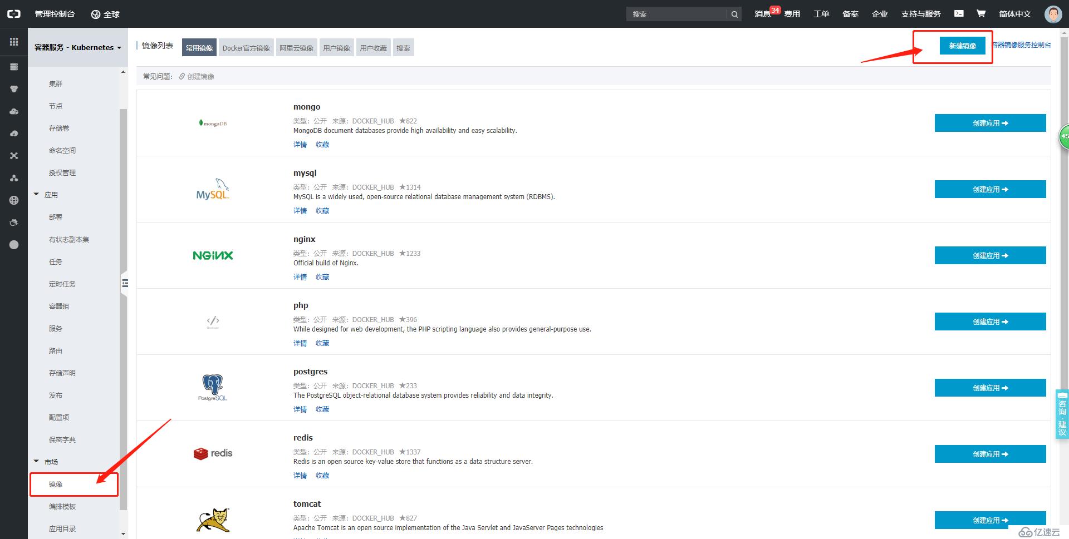Click the sidebar scroll up arrow
The image size is (1069, 539).
(123, 72)
